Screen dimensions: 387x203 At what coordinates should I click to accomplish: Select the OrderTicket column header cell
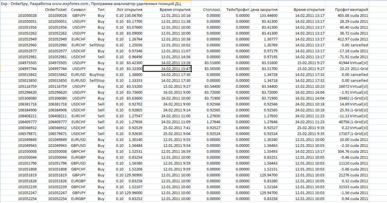(x=56, y=10)
